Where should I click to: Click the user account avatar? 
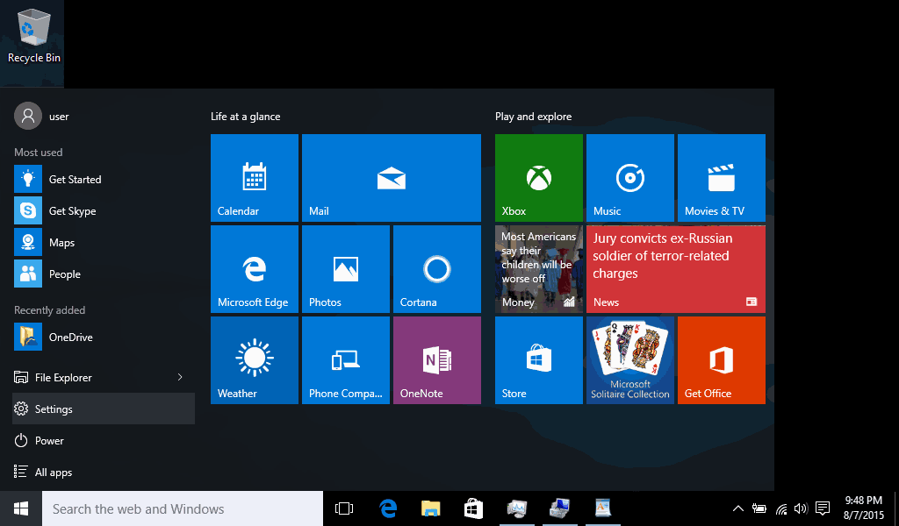(x=28, y=117)
